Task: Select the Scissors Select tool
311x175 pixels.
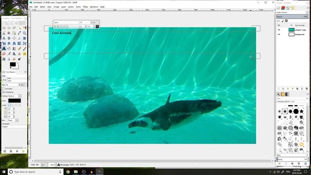Action: (x=4, y=33)
